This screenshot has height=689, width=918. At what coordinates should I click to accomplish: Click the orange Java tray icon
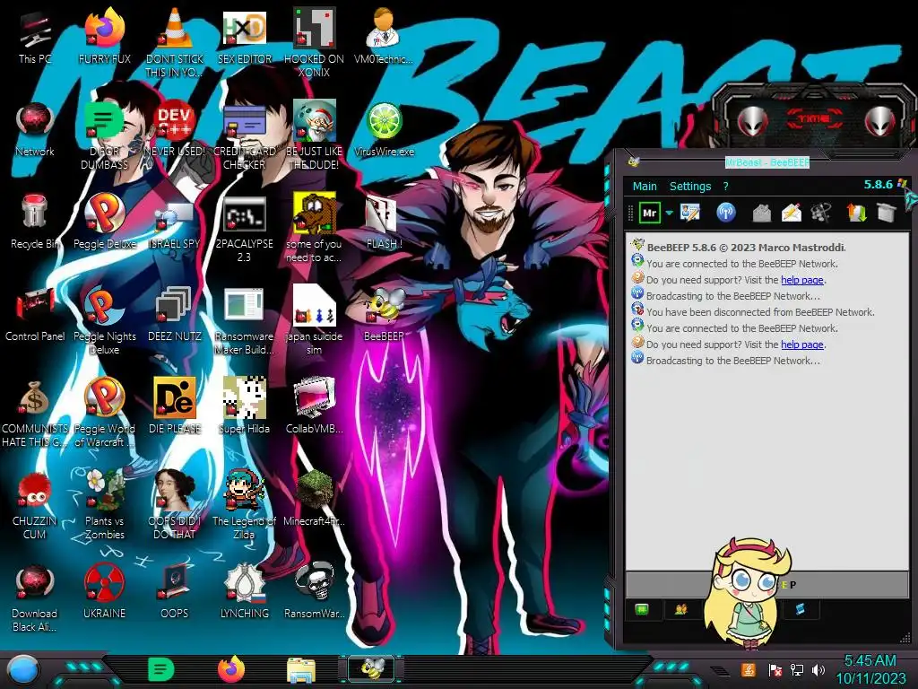point(749,669)
